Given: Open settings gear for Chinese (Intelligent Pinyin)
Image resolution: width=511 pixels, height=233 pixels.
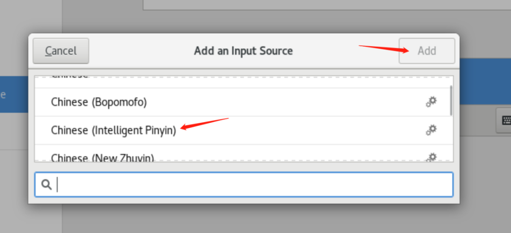Looking at the screenshot, I should pyautogui.click(x=431, y=130).
